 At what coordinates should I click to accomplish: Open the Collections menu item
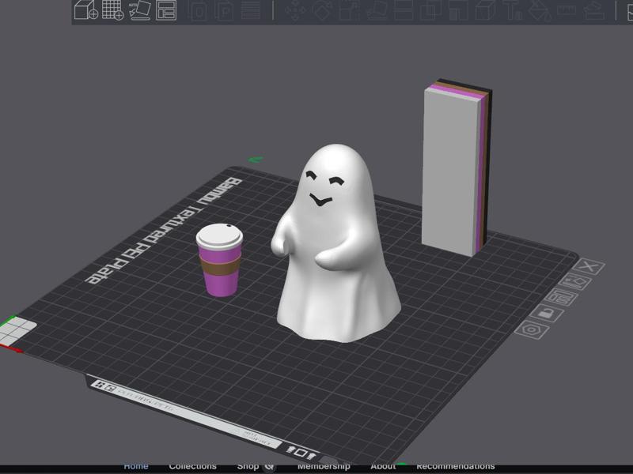(195, 466)
